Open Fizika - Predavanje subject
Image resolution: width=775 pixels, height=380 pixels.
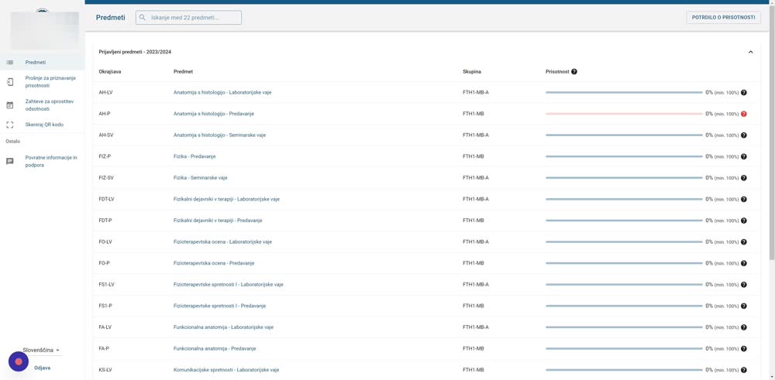click(195, 156)
